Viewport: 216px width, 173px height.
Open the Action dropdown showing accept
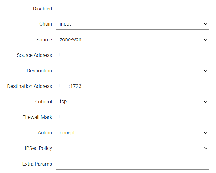pos(132,133)
